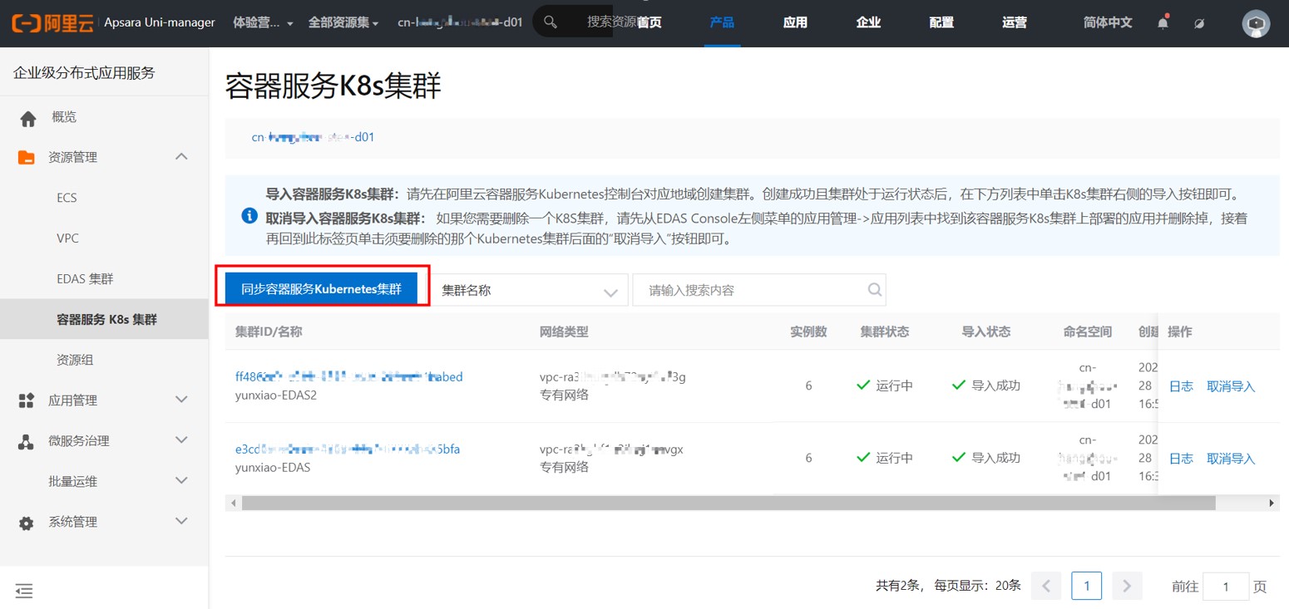Click the table horizontal scrollbar

click(728, 503)
